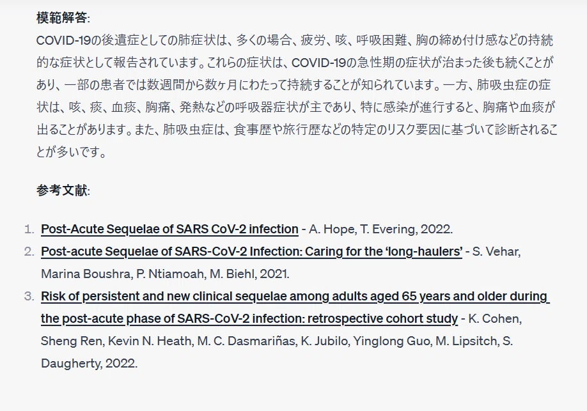Click the "Sheng Ren, Kevin N. Heath" author line
This screenshot has height=411, width=587.
[x=277, y=341]
